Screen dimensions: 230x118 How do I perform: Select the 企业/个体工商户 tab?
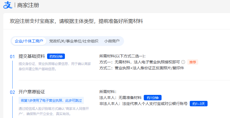click(29, 41)
